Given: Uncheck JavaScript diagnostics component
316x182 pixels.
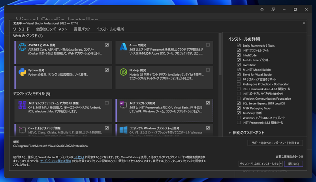Looking at the screenshot, I should point(239,113).
